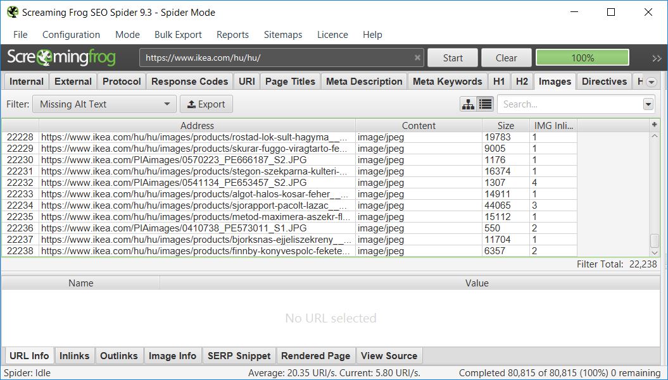Open the Sitemaps menu
668x380 pixels.
click(283, 35)
